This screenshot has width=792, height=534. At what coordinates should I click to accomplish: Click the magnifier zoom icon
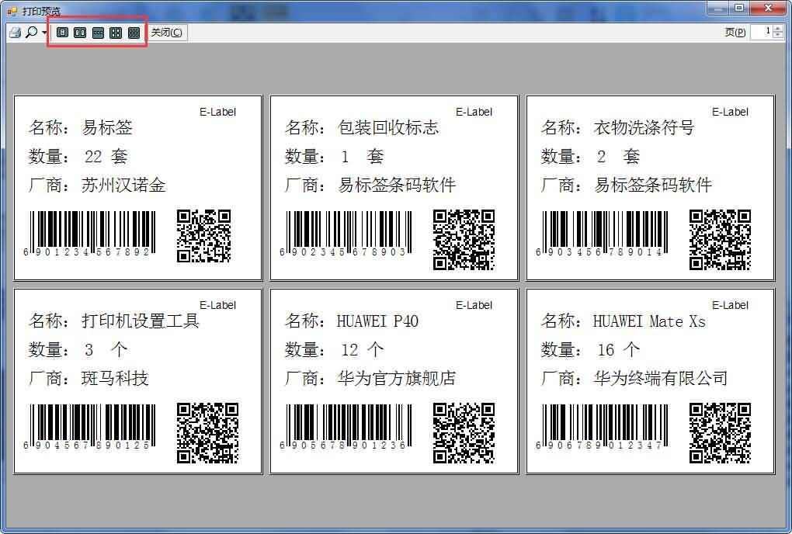[x=31, y=33]
